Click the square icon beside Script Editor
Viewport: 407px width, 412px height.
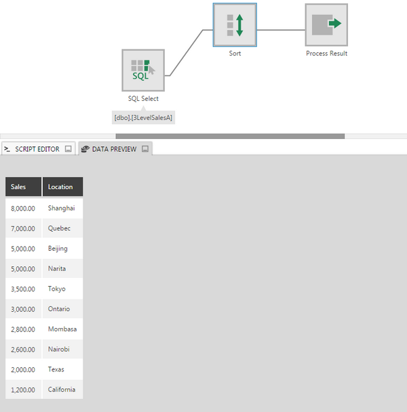point(69,149)
